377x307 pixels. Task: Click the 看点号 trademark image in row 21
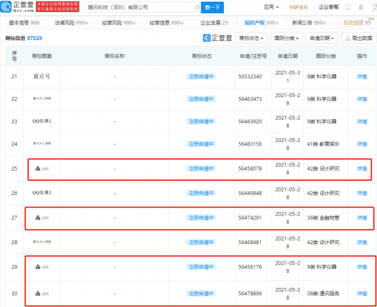(x=42, y=77)
